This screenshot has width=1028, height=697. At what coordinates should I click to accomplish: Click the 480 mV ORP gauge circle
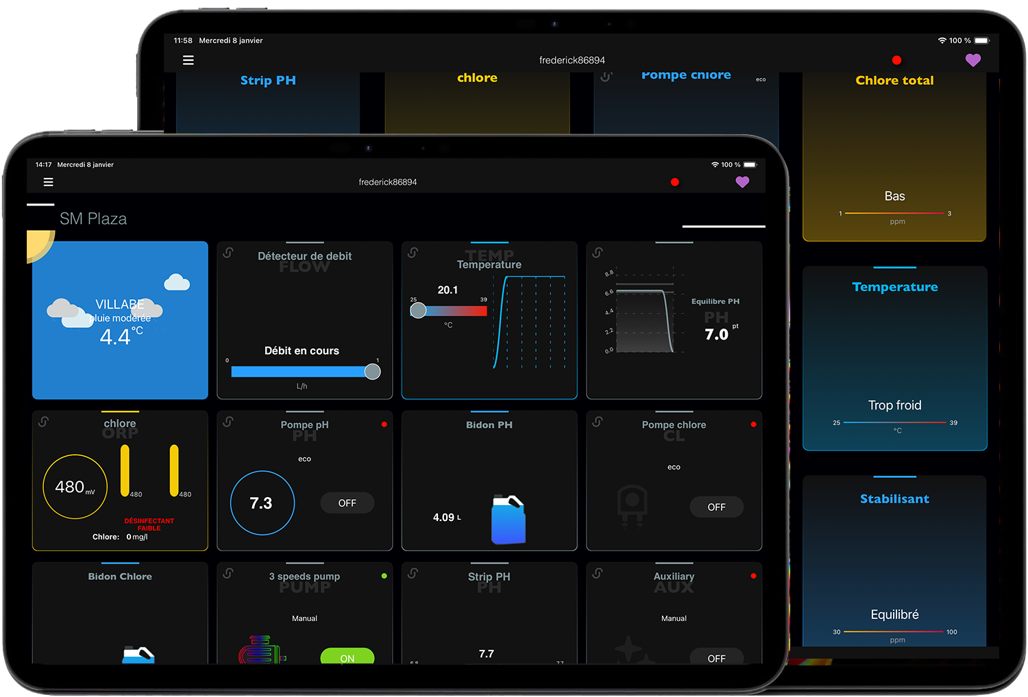tap(75, 487)
